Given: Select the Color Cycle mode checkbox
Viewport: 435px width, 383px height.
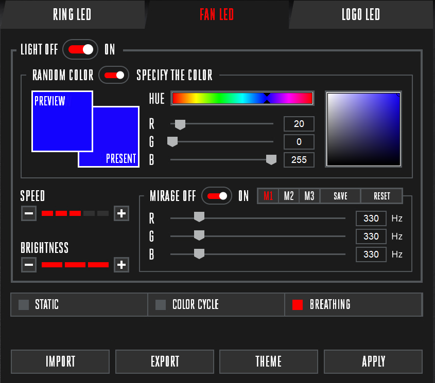Looking at the screenshot, I should pos(160,305).
